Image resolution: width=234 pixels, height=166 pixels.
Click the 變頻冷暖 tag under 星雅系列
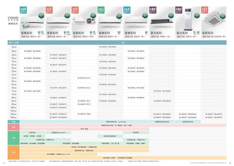click(129, 37)
